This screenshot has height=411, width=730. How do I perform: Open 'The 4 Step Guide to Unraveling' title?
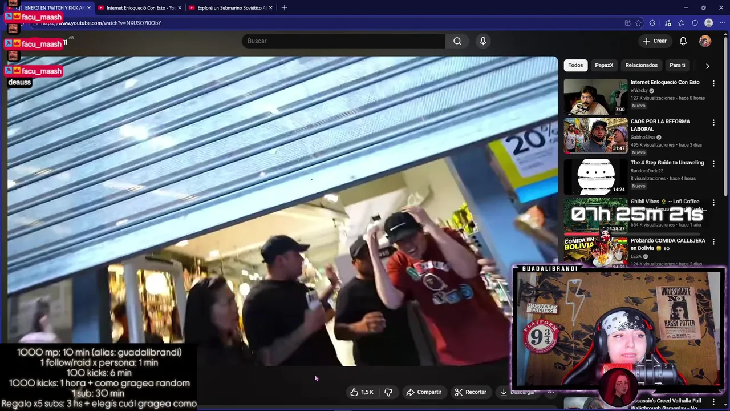click(667, 163)
